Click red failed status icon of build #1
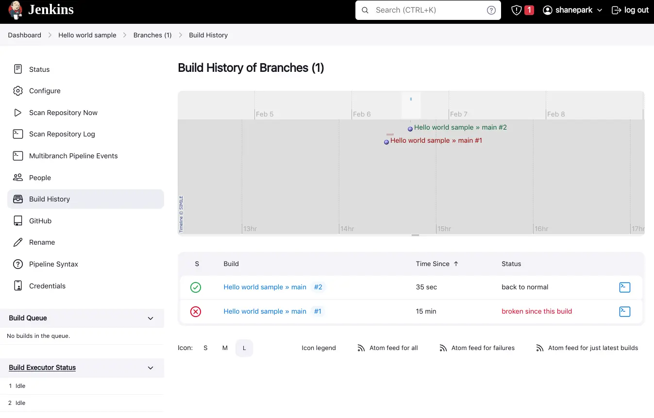 [x=196, y=312]
